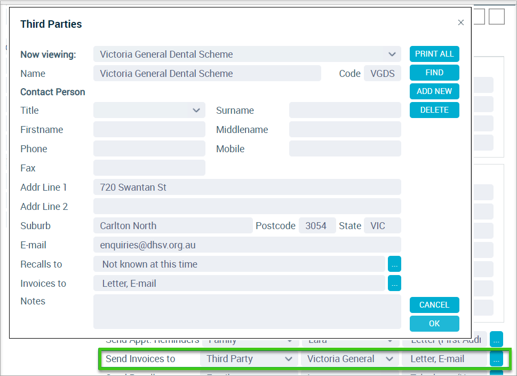Close the Third Parties dialog
The image size is (517, 376).
pyautogui.click(x=461, y=22)
